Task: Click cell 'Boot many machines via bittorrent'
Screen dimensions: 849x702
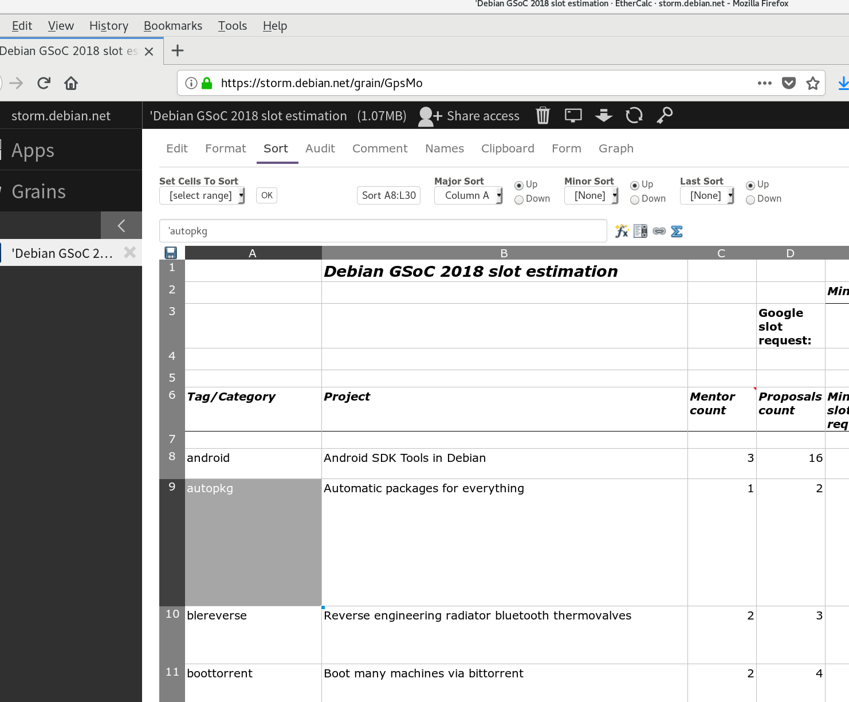Action: (504, 683)
